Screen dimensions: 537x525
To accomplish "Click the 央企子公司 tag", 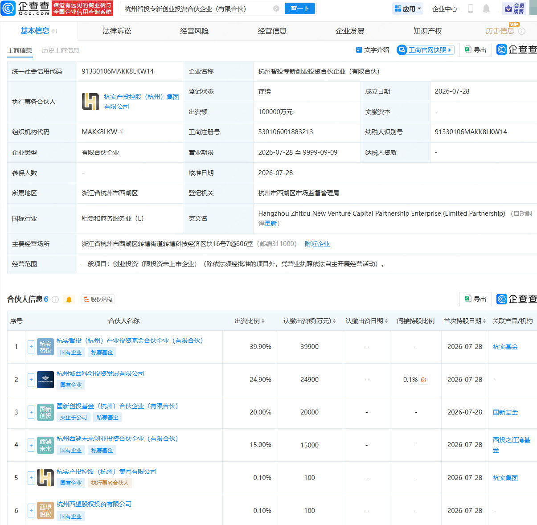I will (x=74, y=418).
